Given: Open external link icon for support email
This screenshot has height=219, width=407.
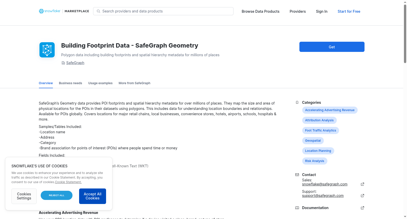Looking at the screenshot, I should 362,196.
